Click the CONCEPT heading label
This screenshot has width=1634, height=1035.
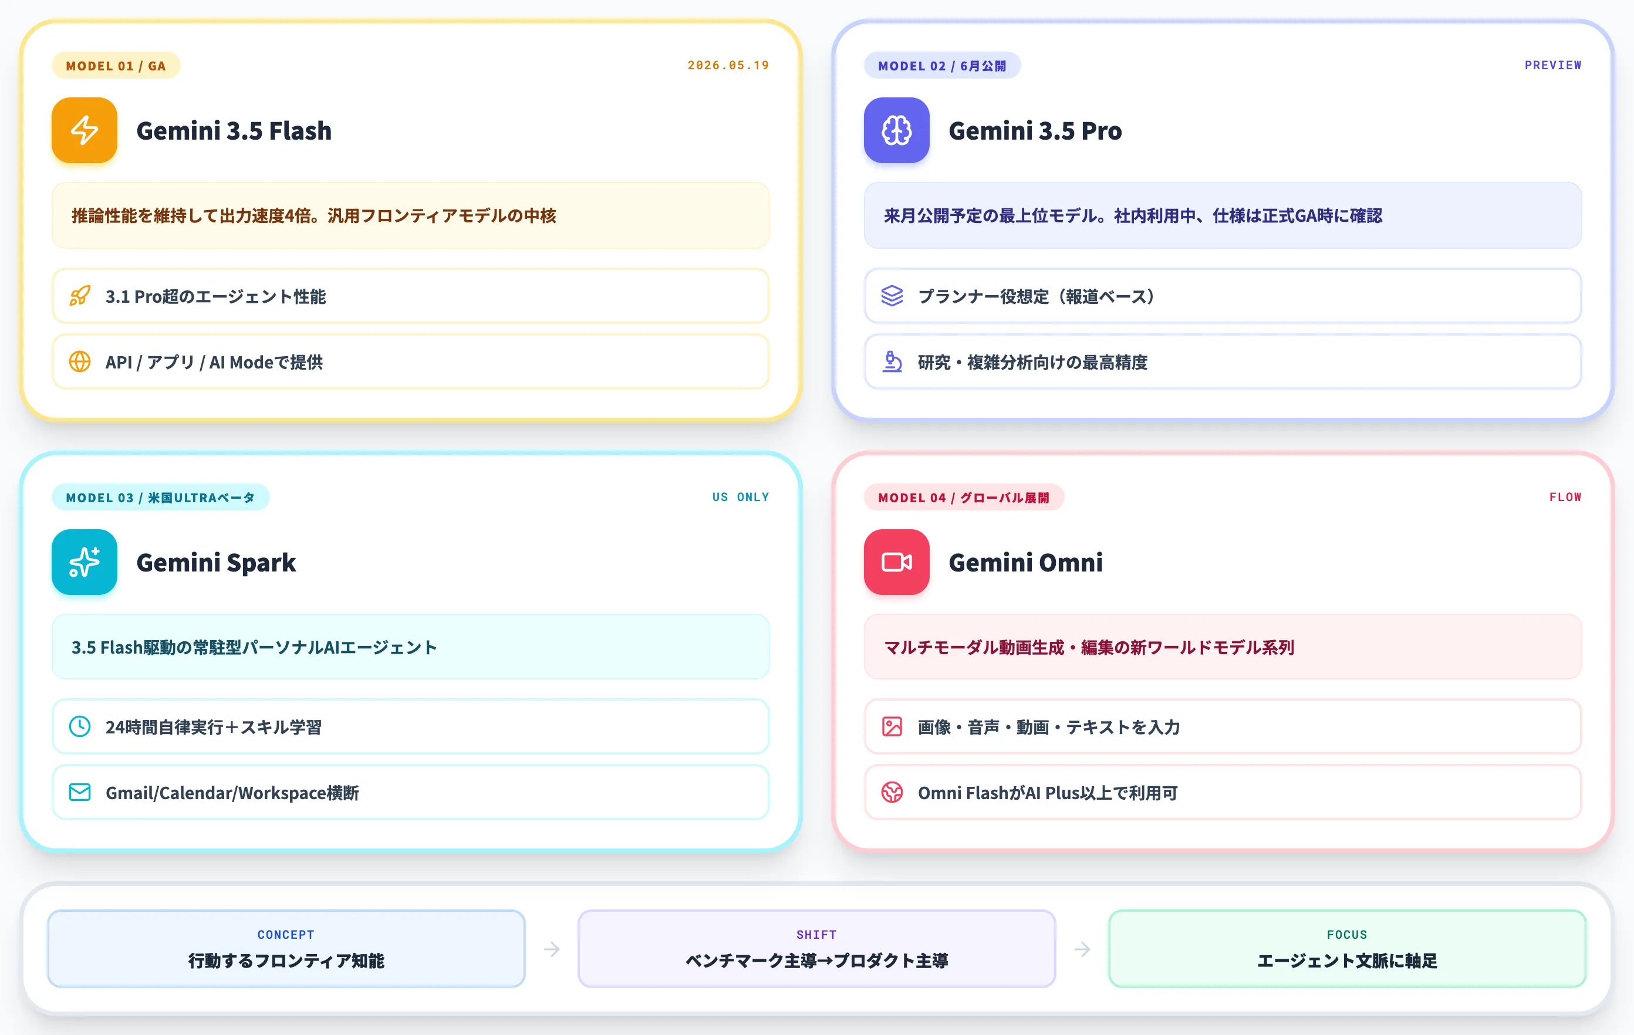click(286, 935)
